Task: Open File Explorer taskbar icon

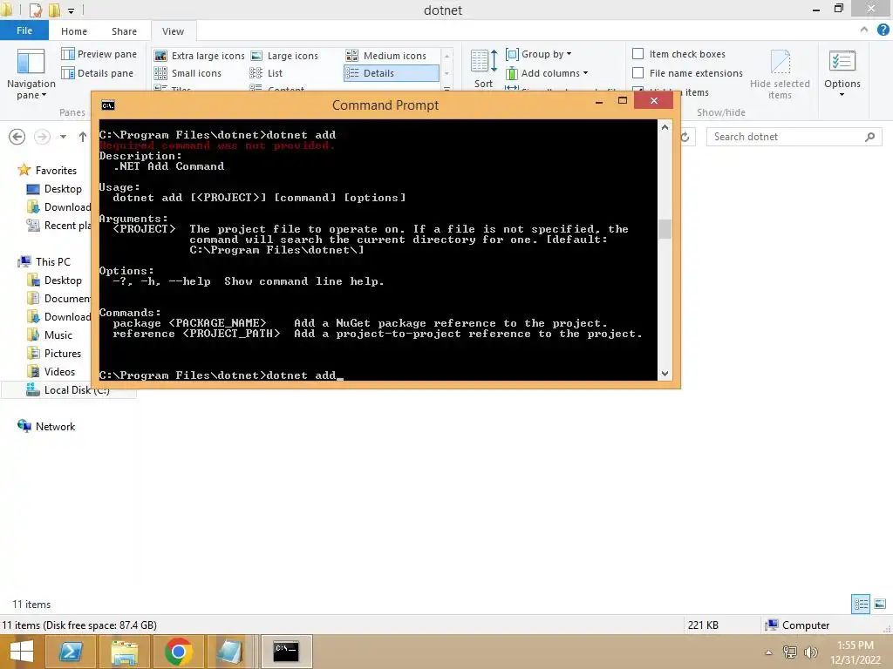Action: pos(125,652)
